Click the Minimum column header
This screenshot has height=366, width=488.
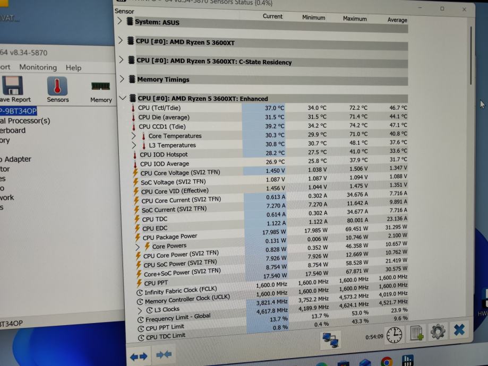(x=313, y=18)
